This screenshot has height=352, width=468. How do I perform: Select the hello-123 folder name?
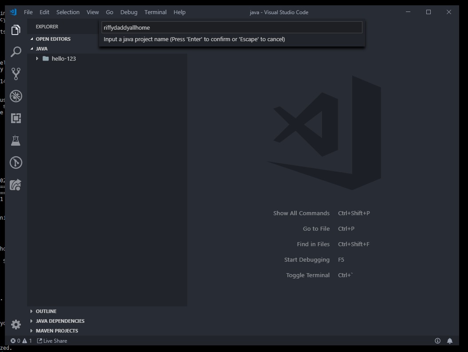tap(64, 58)
